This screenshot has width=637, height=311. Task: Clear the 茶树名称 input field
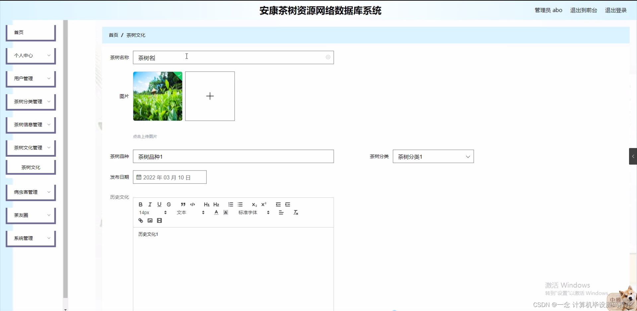tap(328, 57)
